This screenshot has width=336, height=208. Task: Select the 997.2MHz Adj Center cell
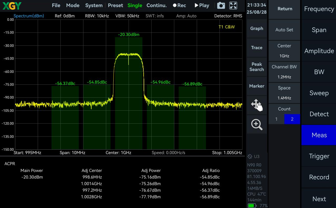click(92, 190)
